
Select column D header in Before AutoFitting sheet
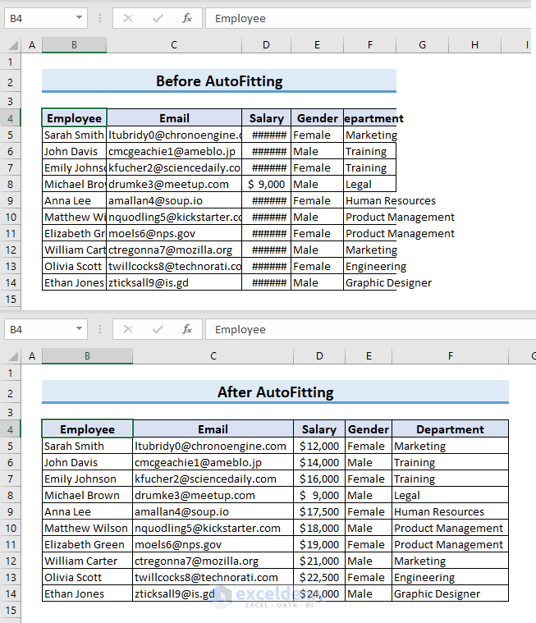pyautogui.click(x=266, y=45)
